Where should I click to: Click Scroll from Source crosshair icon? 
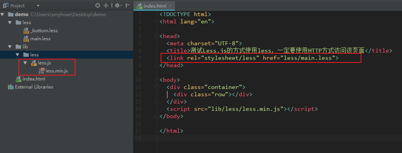(x=97, y=5)
